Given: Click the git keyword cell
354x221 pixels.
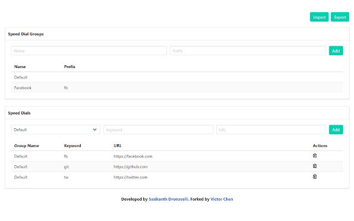Looking at the screenshot, I should [x=66, y=167].
